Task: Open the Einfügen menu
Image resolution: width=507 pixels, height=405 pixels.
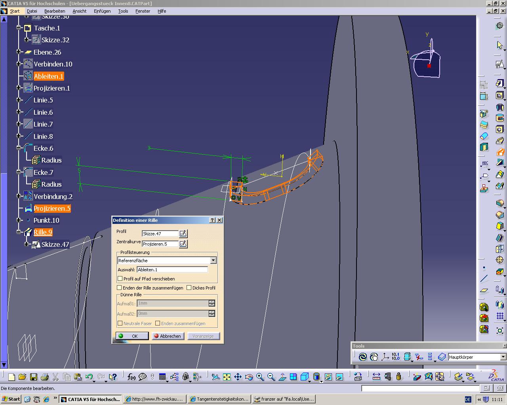Action: [x=102, y=11]
